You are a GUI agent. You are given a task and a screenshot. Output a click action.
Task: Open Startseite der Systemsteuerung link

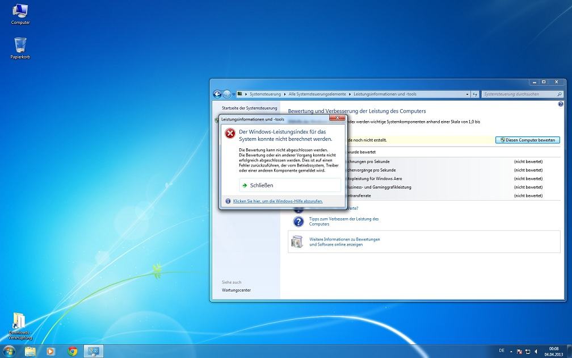tap(250, 108)
